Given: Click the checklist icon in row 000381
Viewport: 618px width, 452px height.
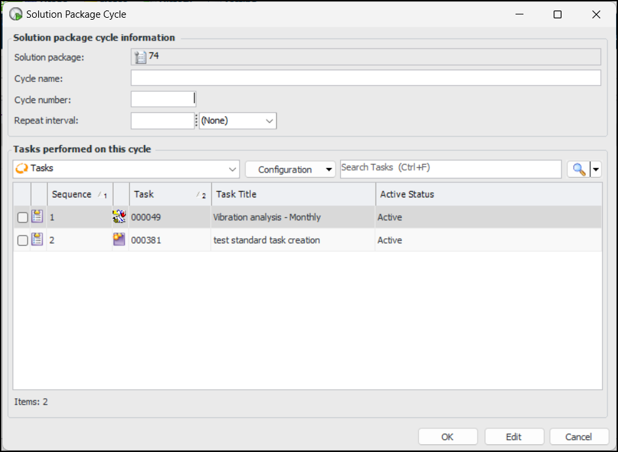Looking at the screenshot, I should click(x=37, y=240).
